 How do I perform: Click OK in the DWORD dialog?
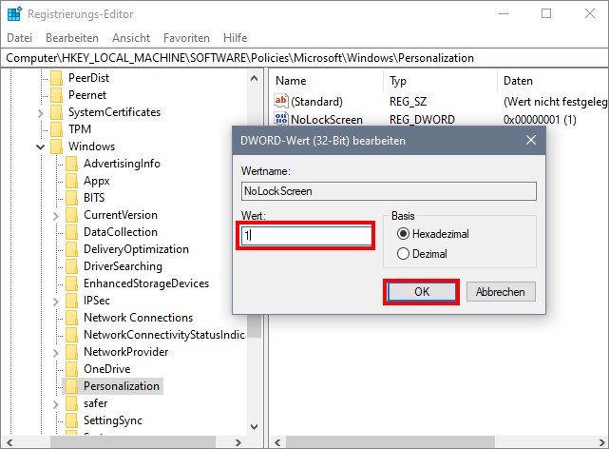422,291
